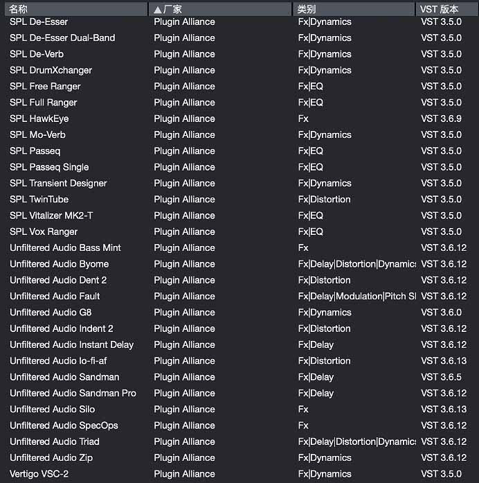Click Fx|Distortion category in the TwinTube row

324,200
